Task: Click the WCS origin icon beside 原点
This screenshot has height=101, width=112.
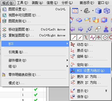Action: point(73,50)
